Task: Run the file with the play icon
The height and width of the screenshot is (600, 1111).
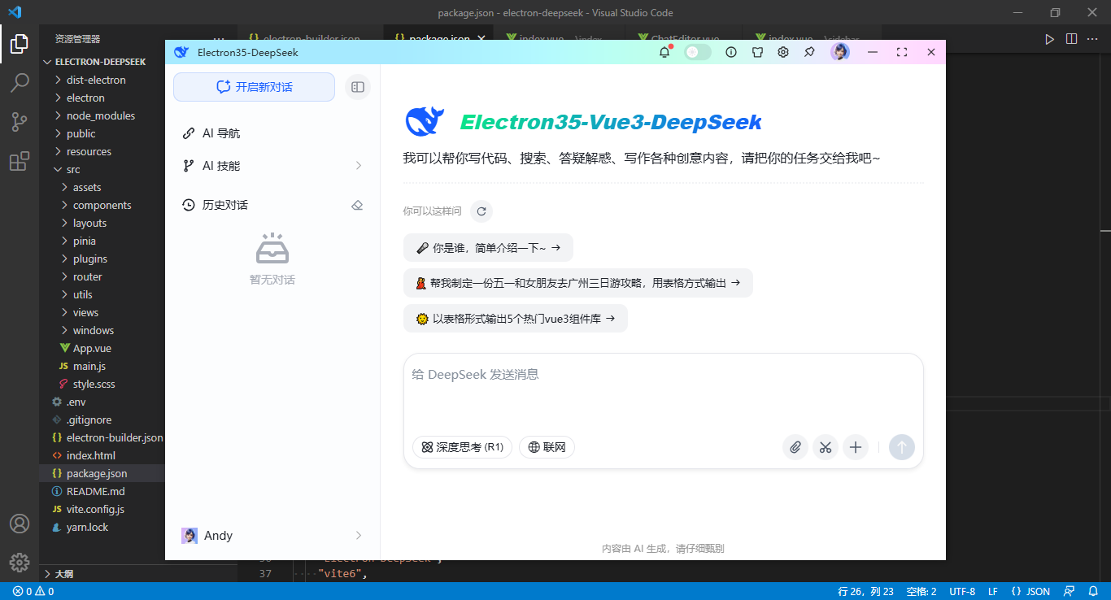Action: click(x=1049, y=38)
